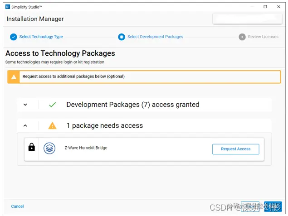Collapse the 1 package needs access section

pyautogui.click(x=25, y=126)
